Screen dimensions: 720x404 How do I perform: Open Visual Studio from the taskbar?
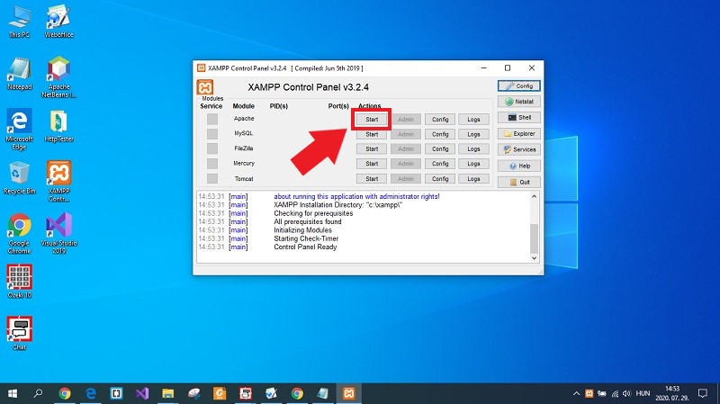click(142, 393)
